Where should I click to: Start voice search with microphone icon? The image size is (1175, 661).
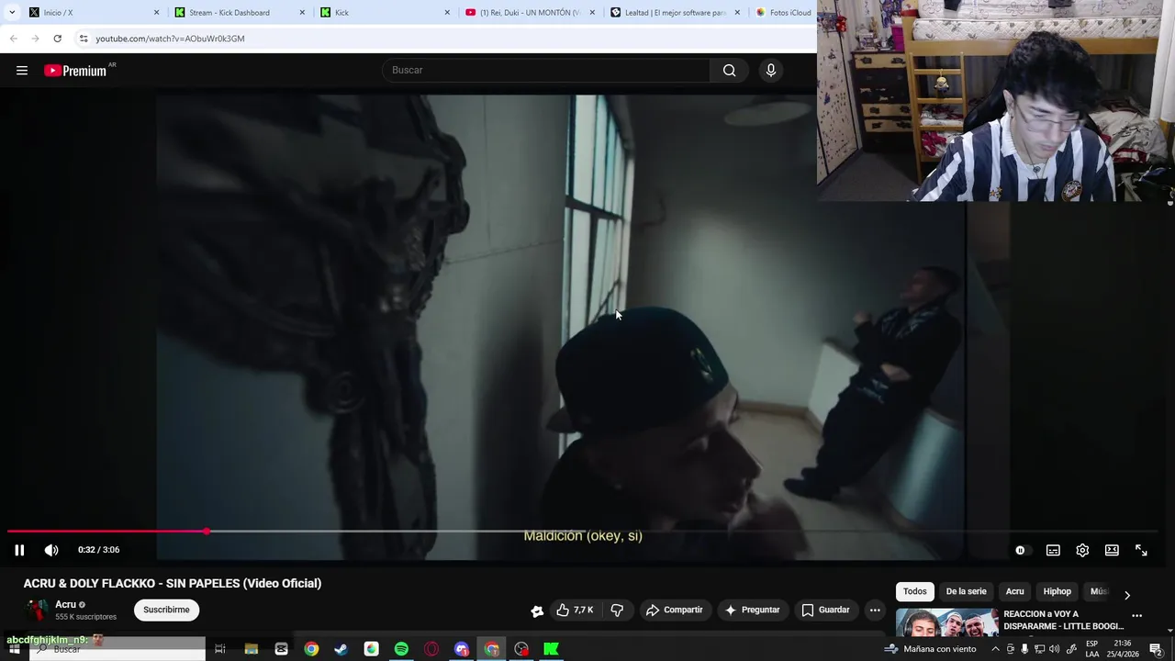pos(771,71)
